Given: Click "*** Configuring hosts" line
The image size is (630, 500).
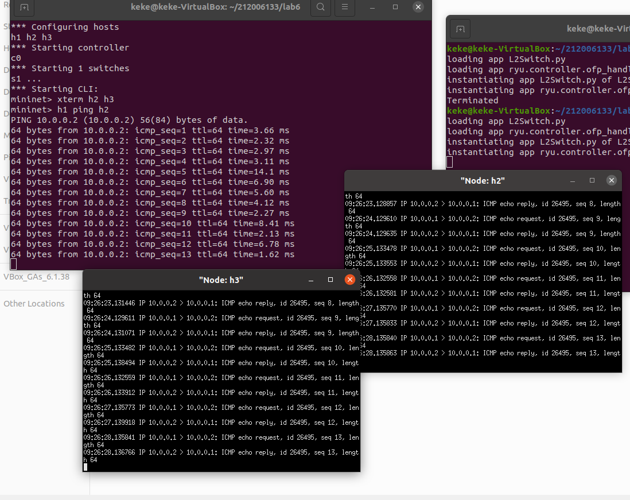Looking at the screenshot, I should tap(65, 27).
